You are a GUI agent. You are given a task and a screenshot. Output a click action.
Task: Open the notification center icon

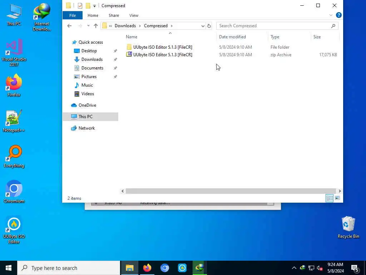point(355,268)
